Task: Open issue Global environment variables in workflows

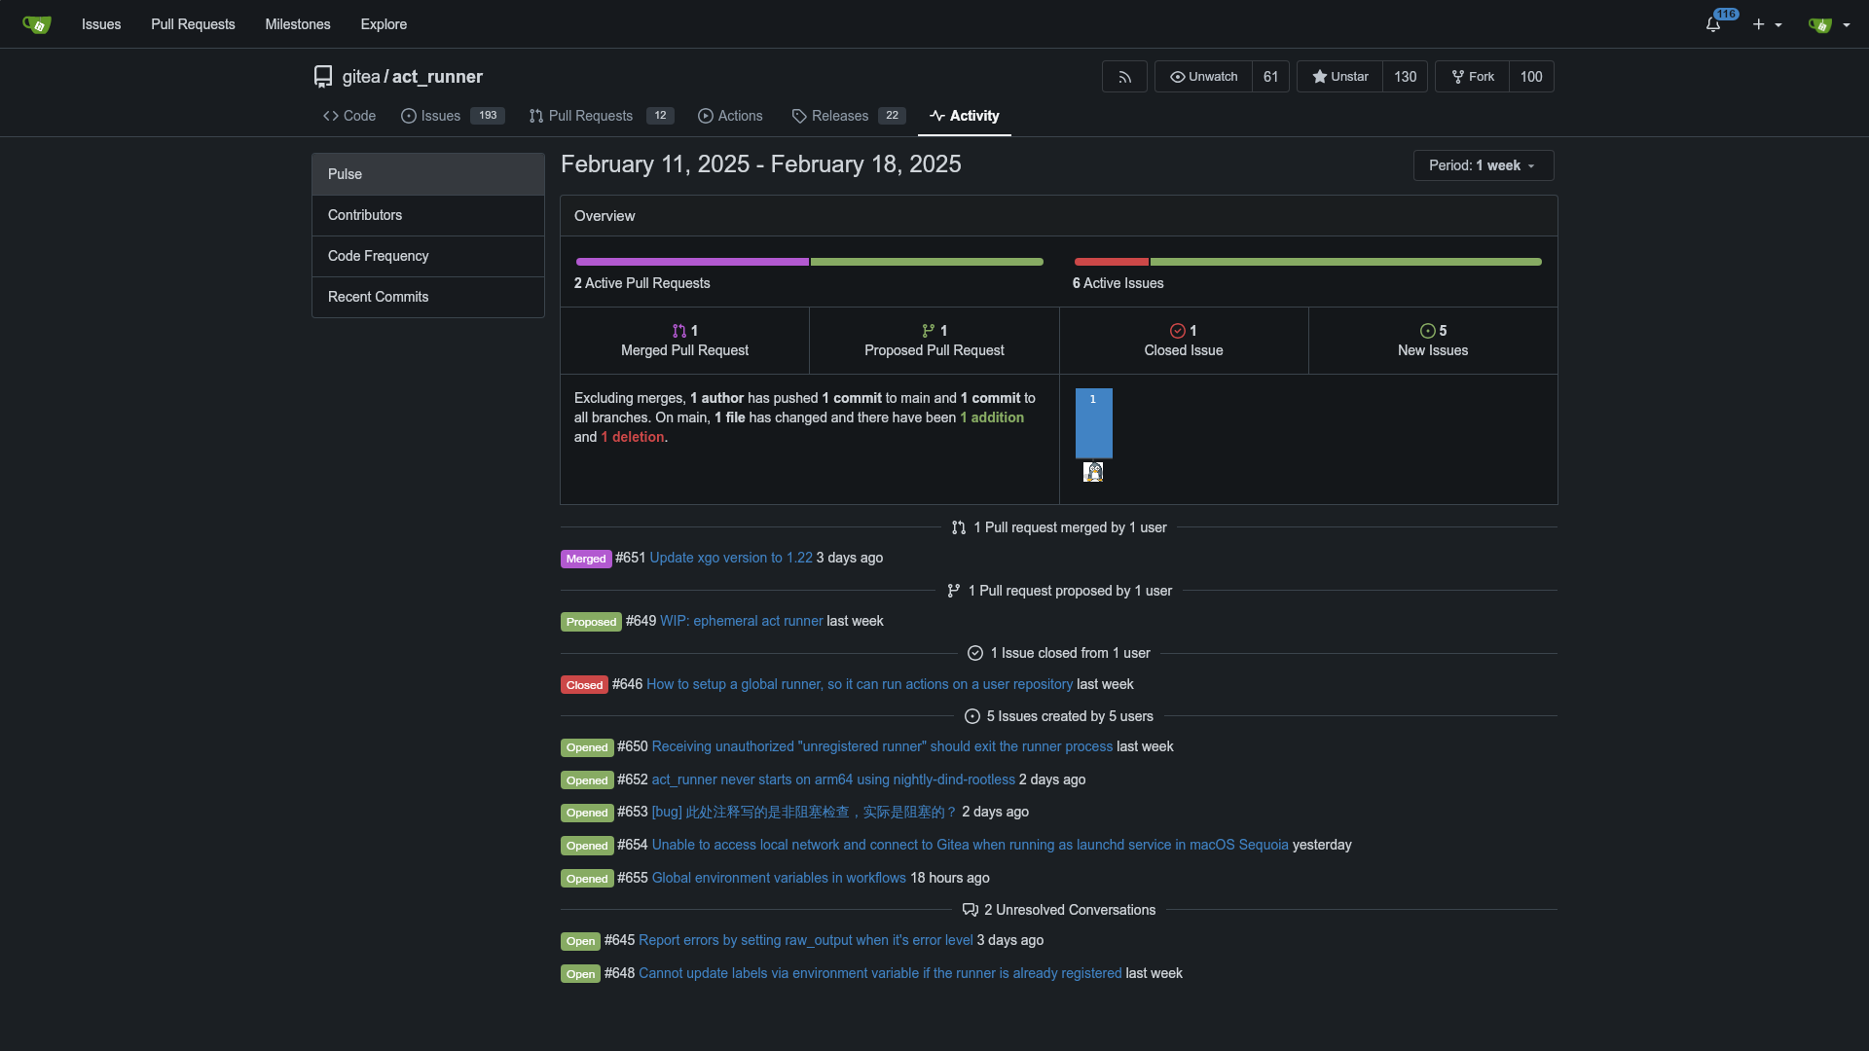Action: tap(778, 878)
